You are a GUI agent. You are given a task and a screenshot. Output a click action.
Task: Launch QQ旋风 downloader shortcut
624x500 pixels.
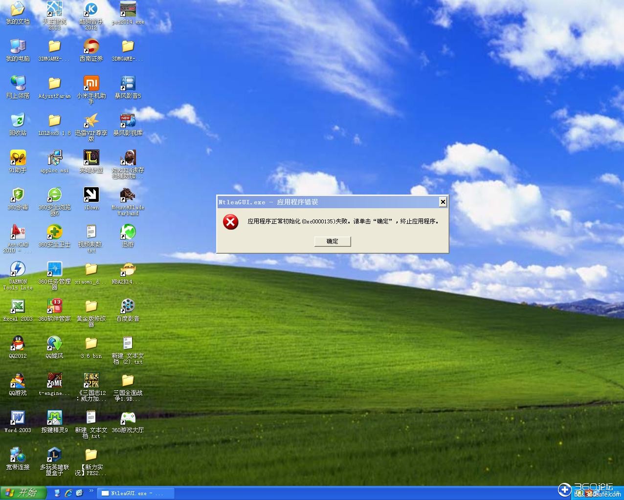(54, 347)
